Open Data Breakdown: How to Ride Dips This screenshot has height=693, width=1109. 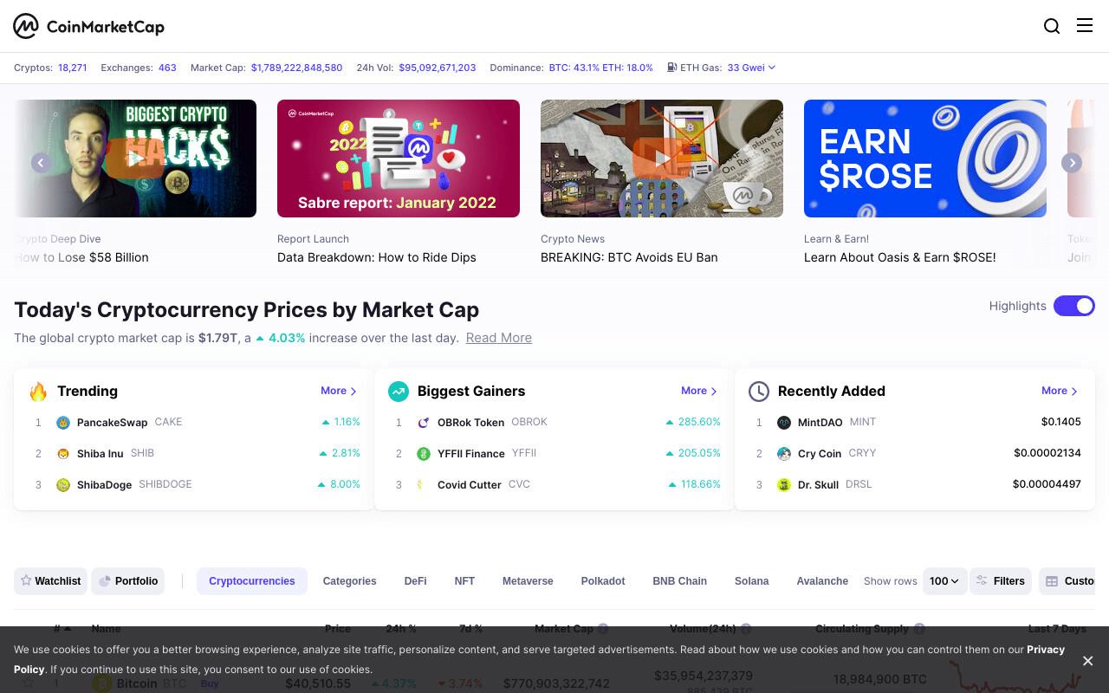pyautogui.click(x=377, y=257)
